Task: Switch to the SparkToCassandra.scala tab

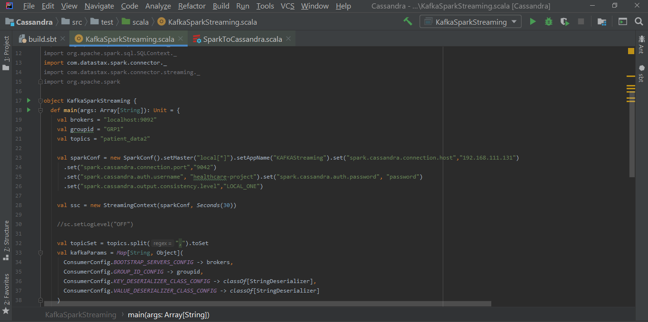Action: [x=242, y=39]
